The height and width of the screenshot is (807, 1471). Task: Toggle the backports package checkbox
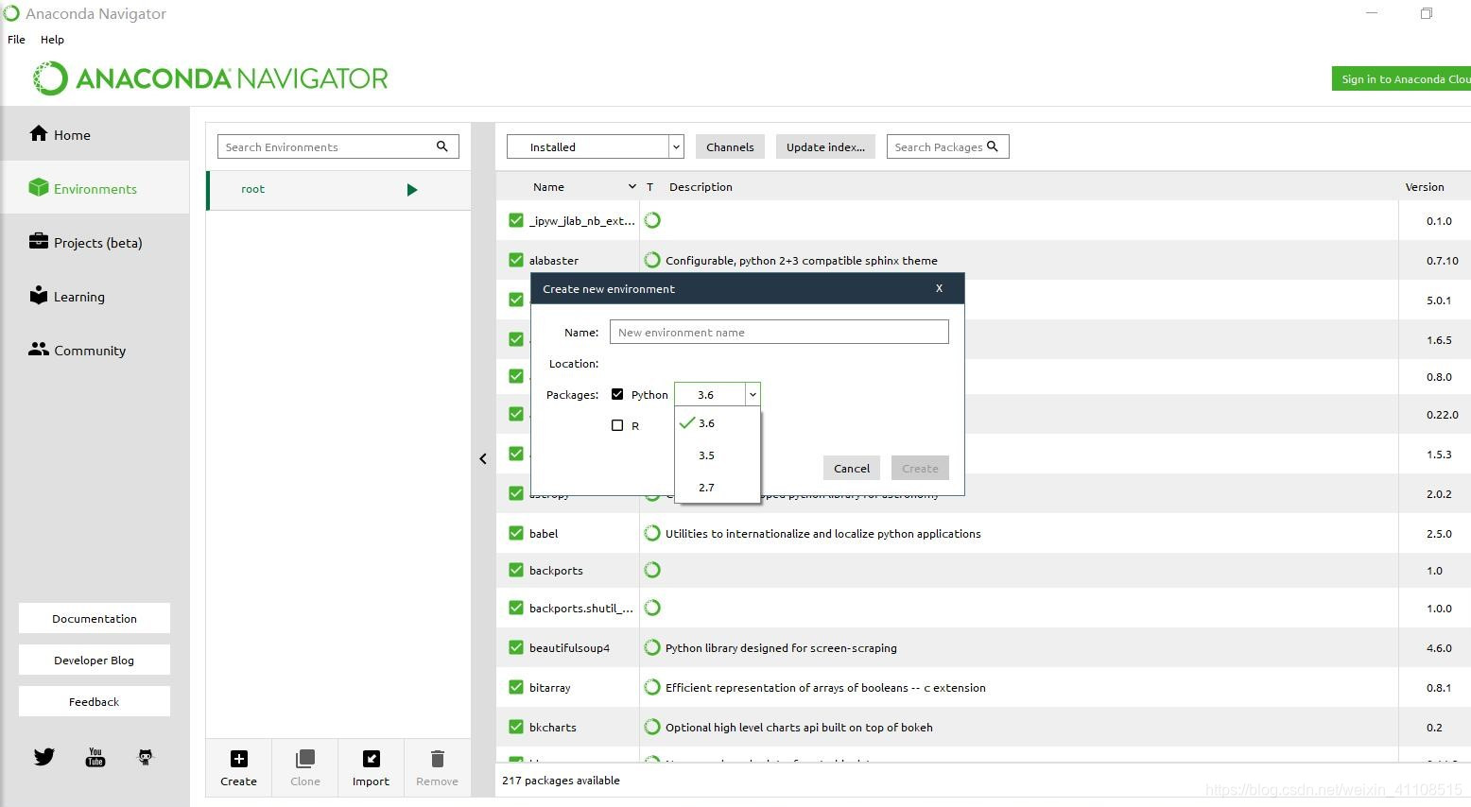click(516, 570)
